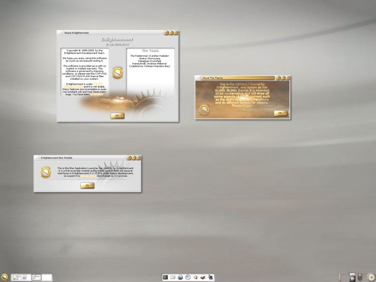The height and width of the screenshot is (282, 376).
Task: Switch to the first pager desktop
Action: tap(16, 277)
